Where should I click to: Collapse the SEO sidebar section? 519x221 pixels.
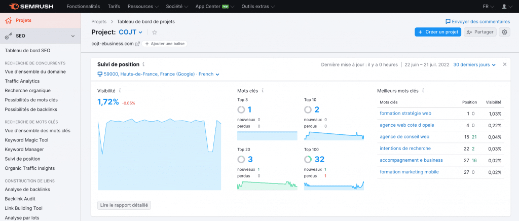(x=73, y=36)
